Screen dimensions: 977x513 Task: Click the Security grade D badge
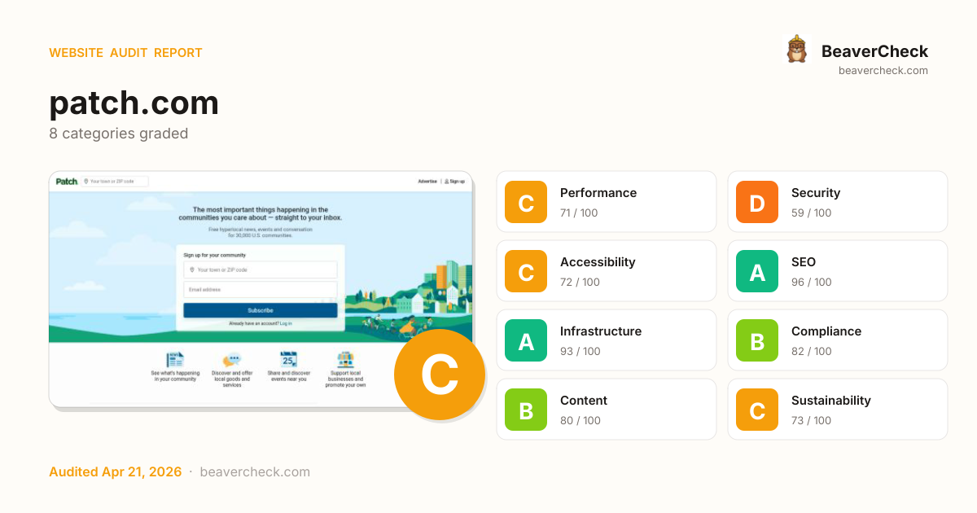757,202
